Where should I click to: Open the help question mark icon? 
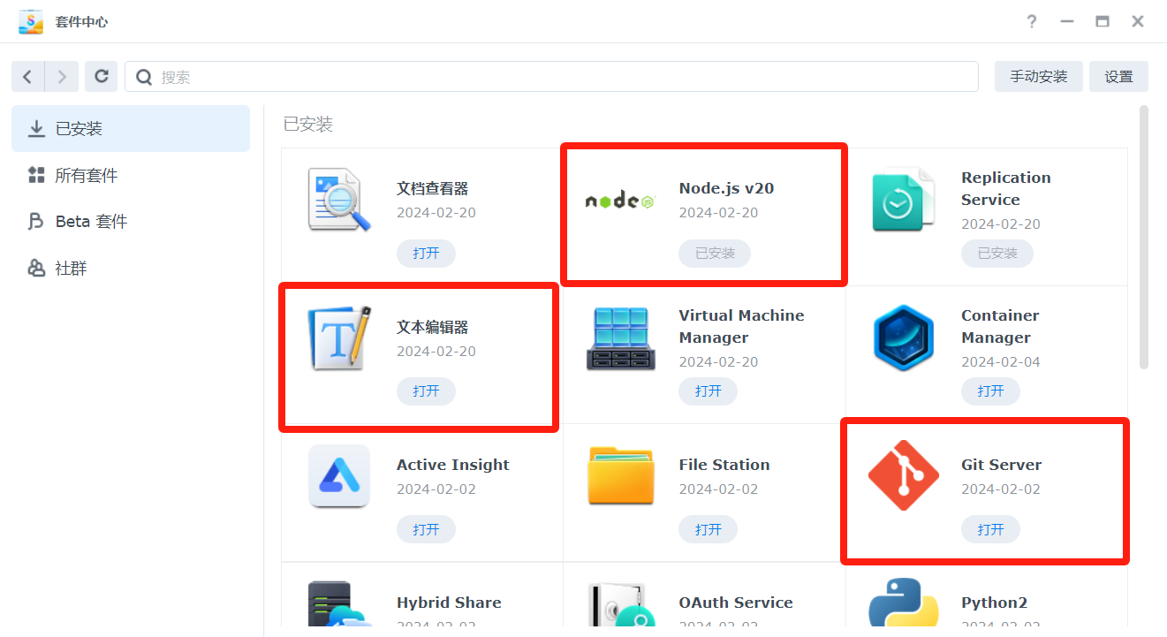pyautogui.click(x=1031, y=21)
